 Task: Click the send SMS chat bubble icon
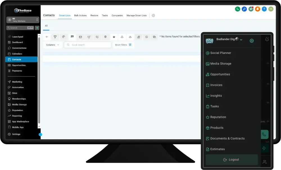72,37
